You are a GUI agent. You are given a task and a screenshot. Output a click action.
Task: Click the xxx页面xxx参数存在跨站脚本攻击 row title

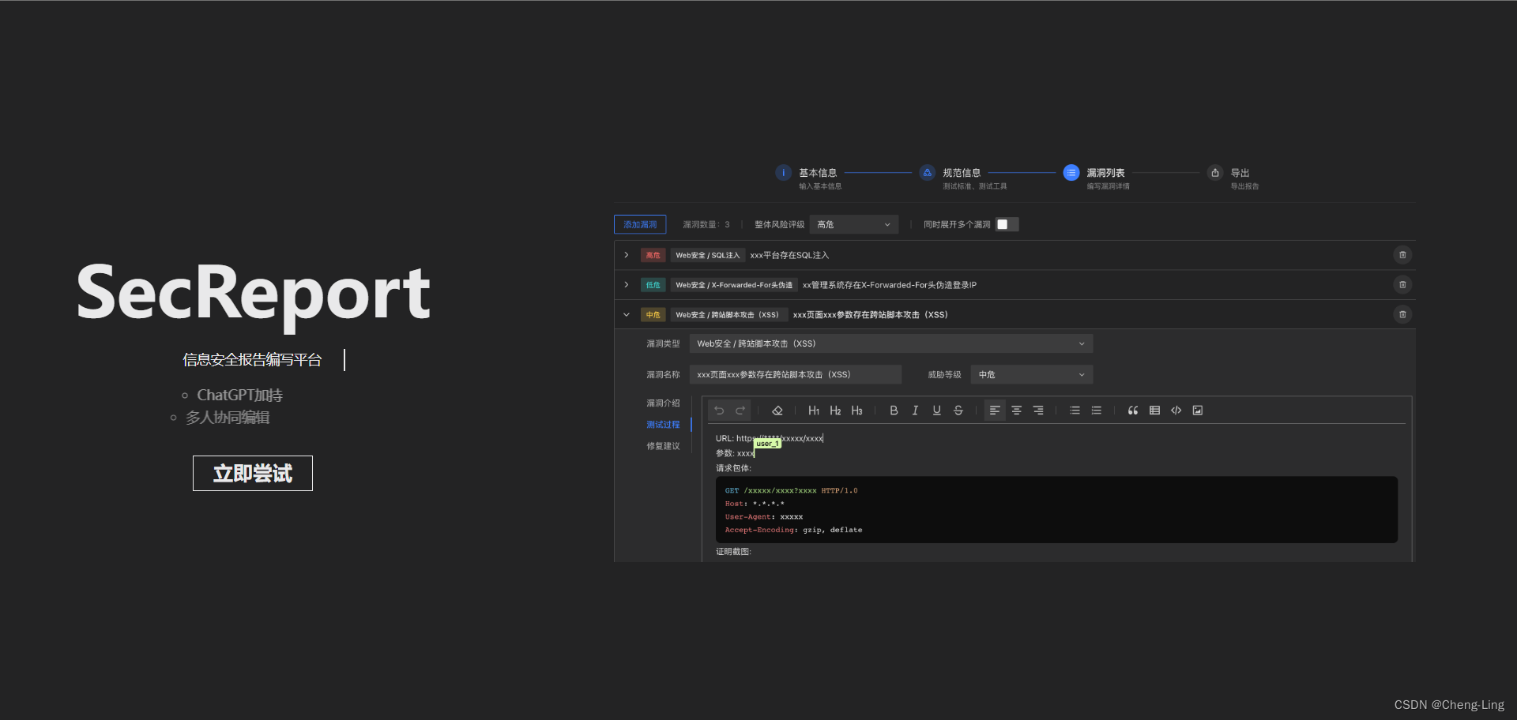(871, 315)
